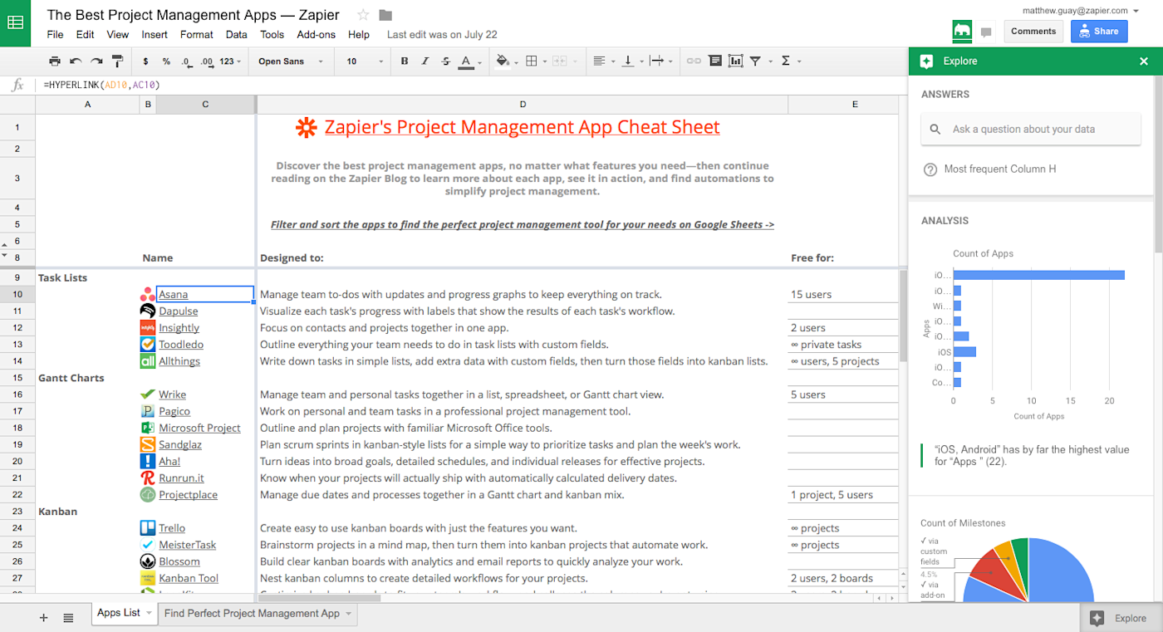Click the Explore button in the bottom corner
Image resolution: width=1163 pixels, height=632 pixels.
click(1121, 618)
